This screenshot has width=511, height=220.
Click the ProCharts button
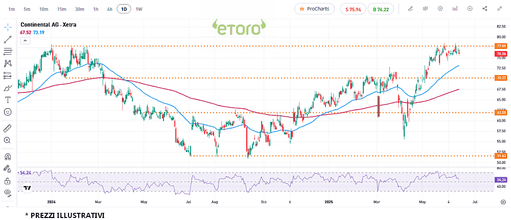tap(315, 9)
